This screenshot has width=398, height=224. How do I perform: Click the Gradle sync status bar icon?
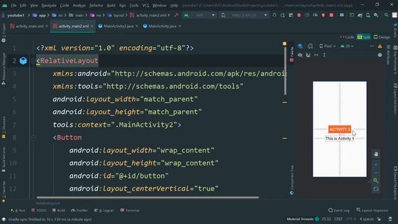pos(4,219)
